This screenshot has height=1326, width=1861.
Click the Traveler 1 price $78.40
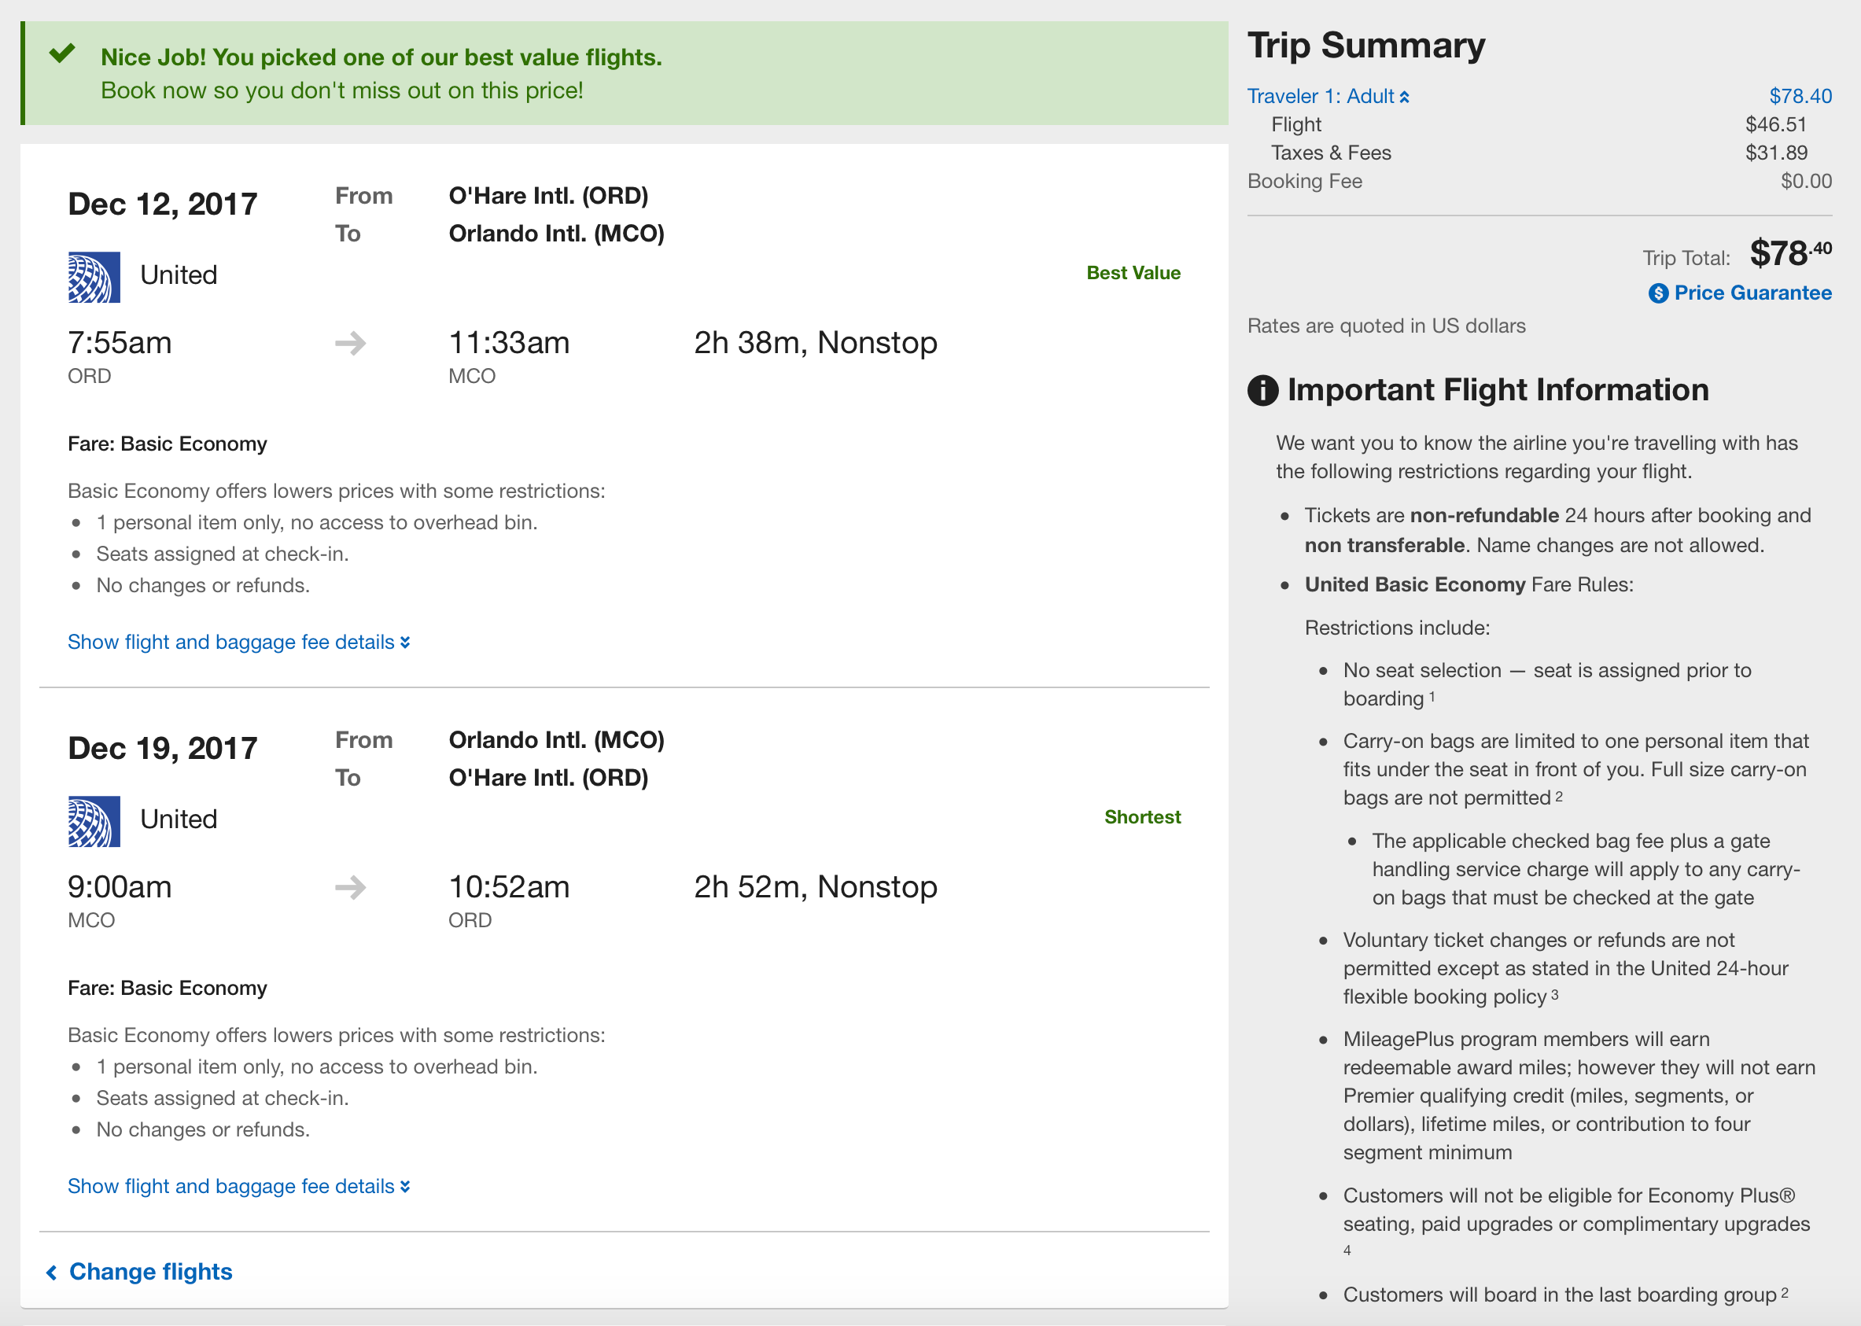(x=1800, y=97)
